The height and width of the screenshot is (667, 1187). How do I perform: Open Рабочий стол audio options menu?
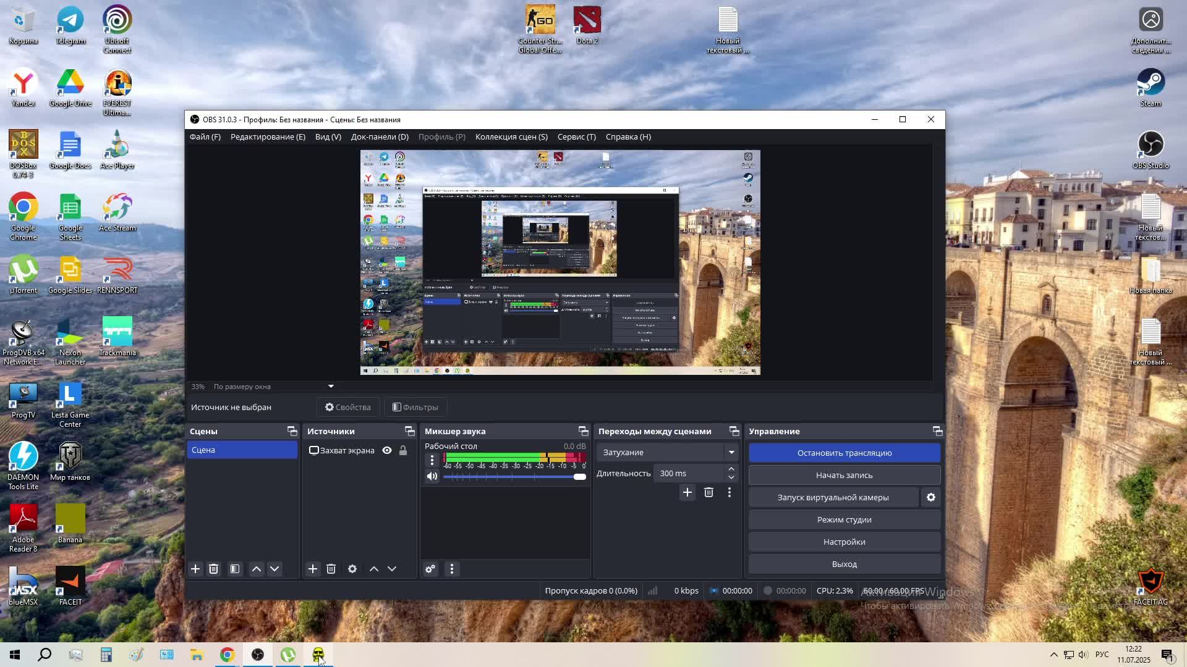(x=432, y=459)
